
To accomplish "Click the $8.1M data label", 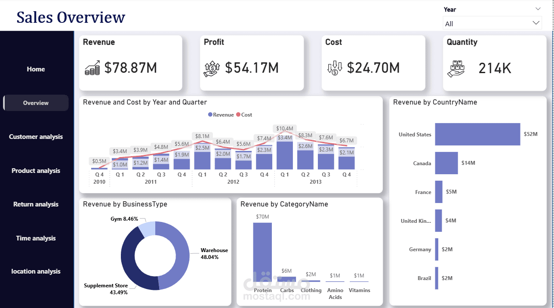I will [202, 136].
